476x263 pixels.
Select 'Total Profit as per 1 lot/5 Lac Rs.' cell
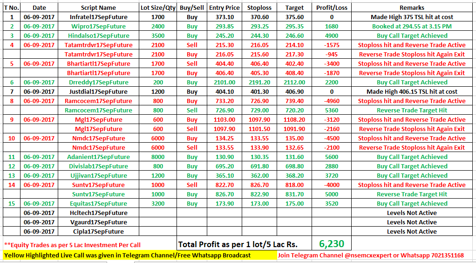245,243
